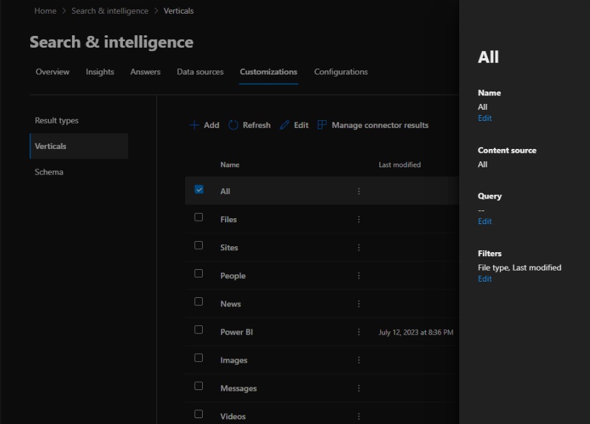Open more options for News row
The image size is (590, 424).
point(359,304)
